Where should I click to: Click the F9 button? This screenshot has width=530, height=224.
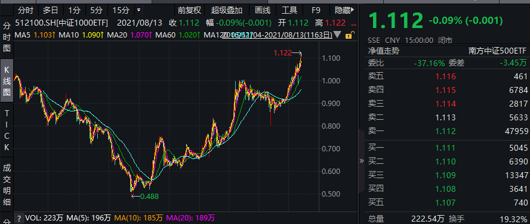(316, 10)
